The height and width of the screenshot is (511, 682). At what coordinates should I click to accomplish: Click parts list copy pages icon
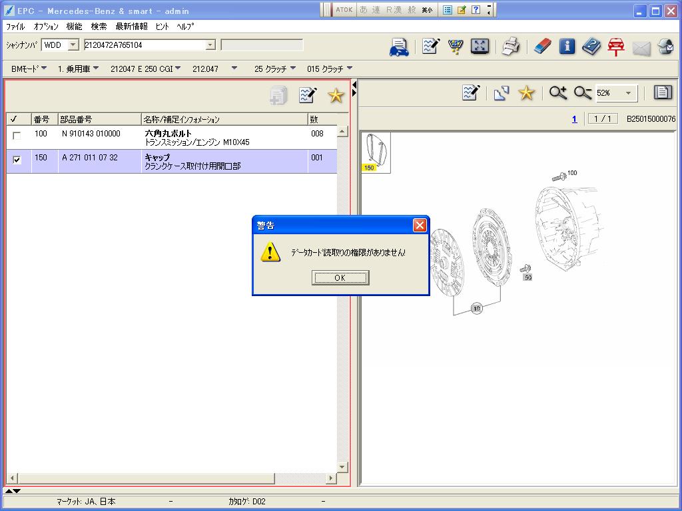coord(278,95)
